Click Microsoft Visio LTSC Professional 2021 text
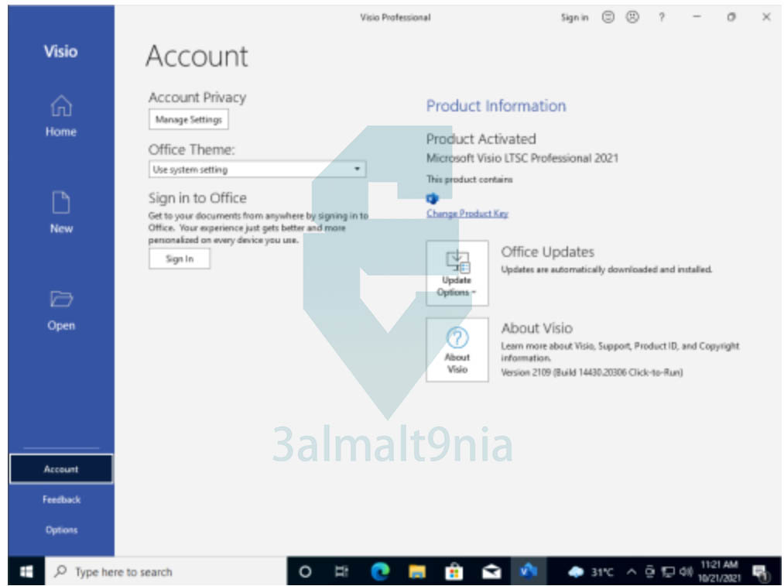The image size is (784, 586). click(x=522, y=158)
